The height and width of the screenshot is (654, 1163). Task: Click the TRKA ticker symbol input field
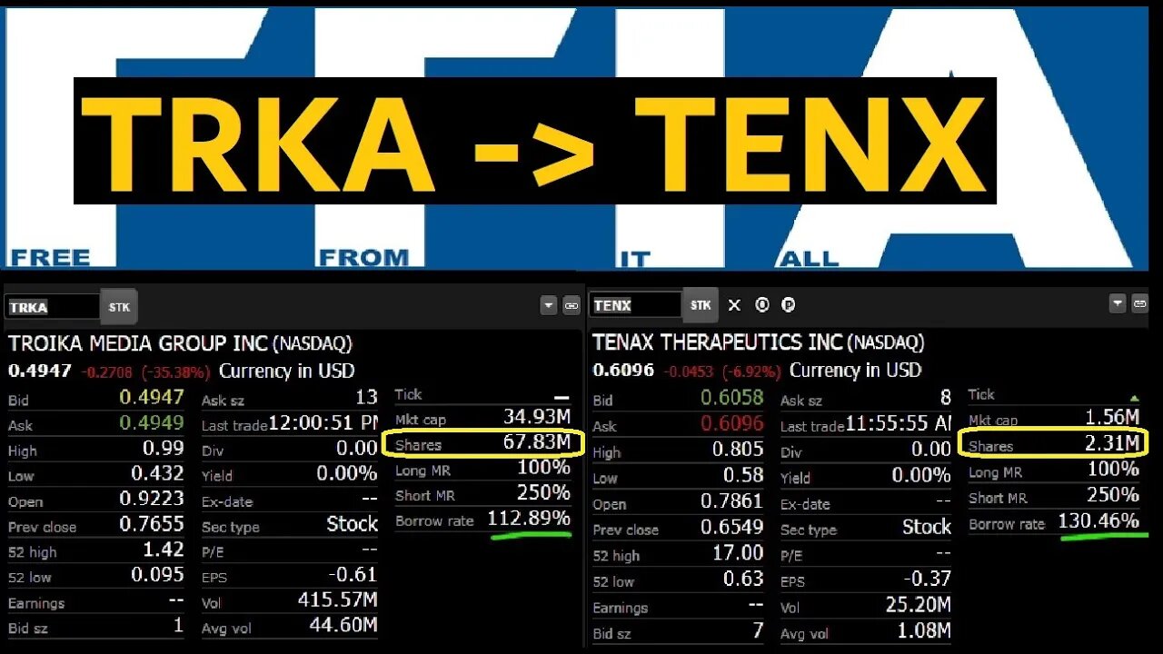(53, 307)
